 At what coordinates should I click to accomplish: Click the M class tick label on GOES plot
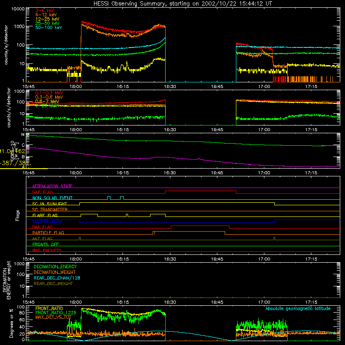(23, 135)
